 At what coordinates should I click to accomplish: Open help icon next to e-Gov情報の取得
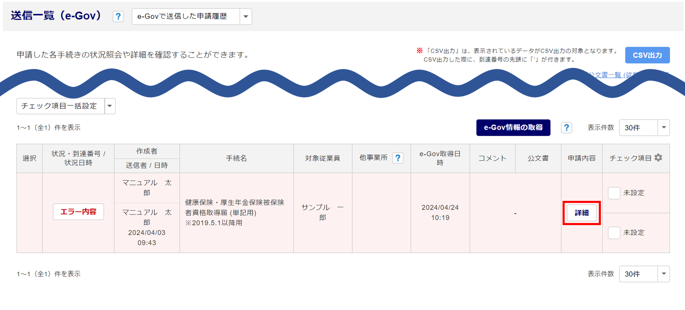566,128
